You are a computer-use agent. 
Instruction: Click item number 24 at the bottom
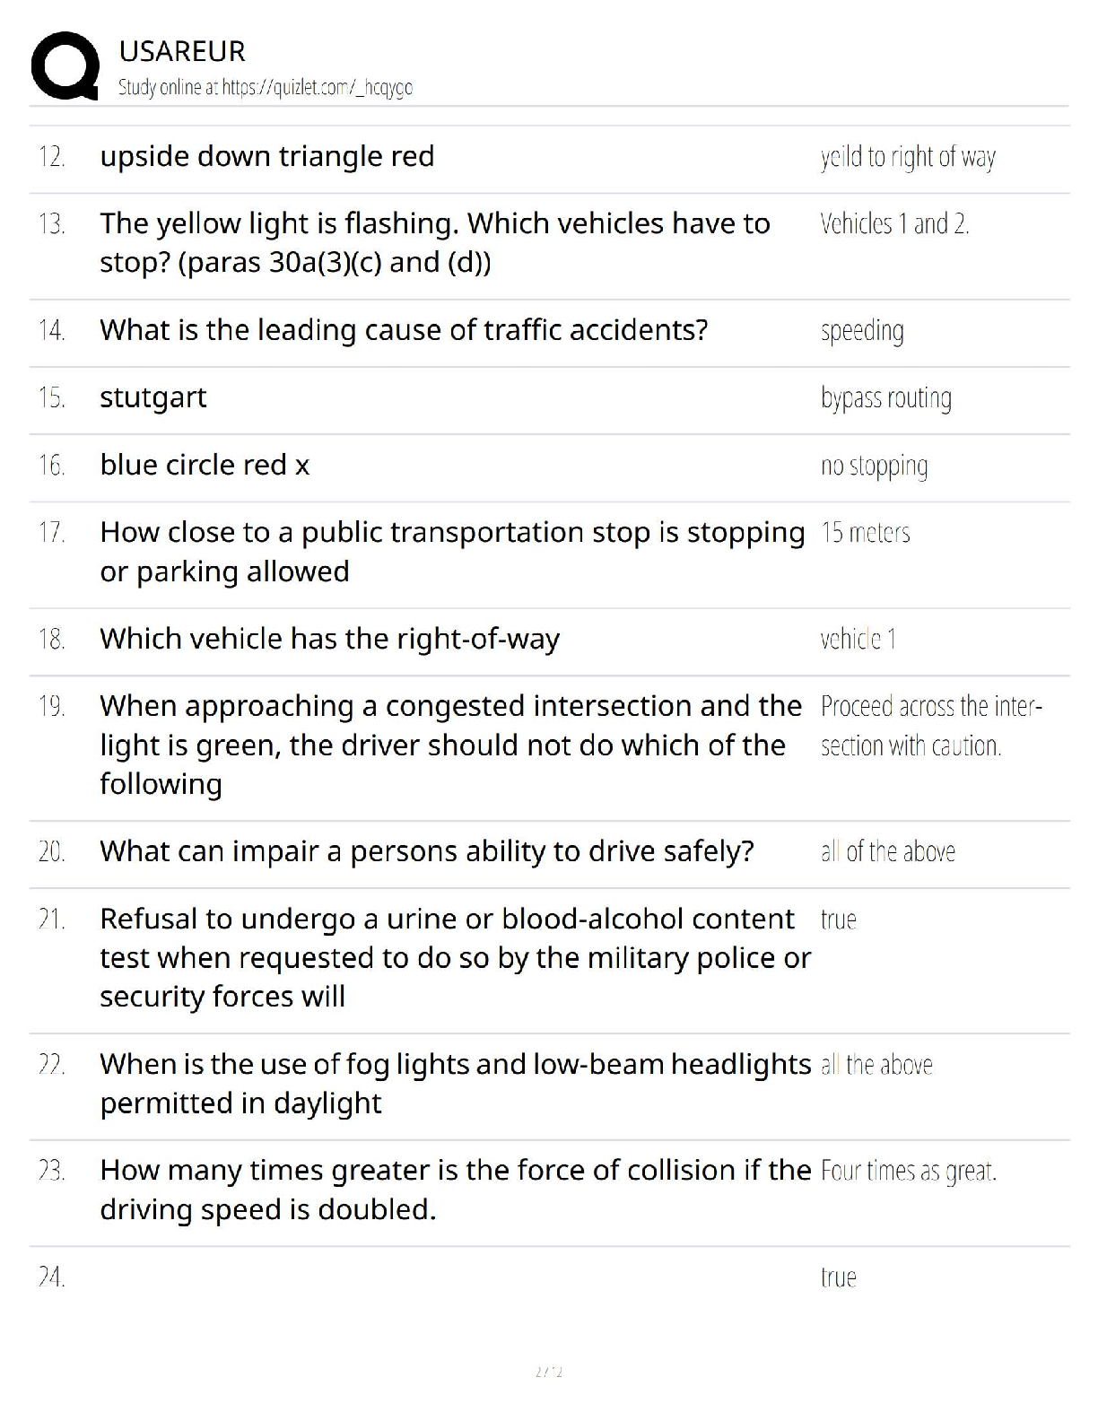52,1277
